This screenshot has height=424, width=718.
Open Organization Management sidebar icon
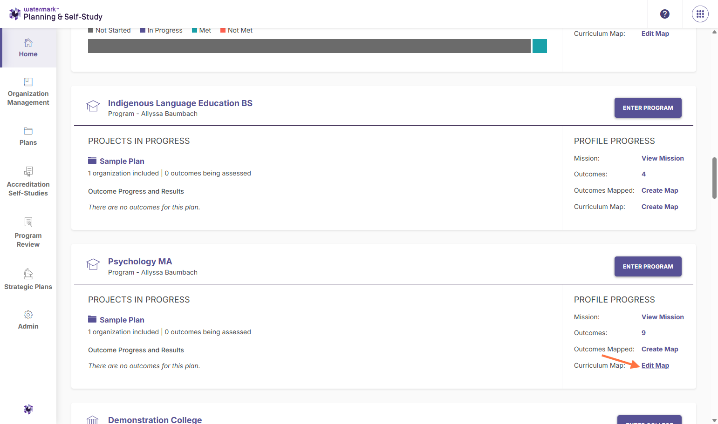tap(28, 82)
